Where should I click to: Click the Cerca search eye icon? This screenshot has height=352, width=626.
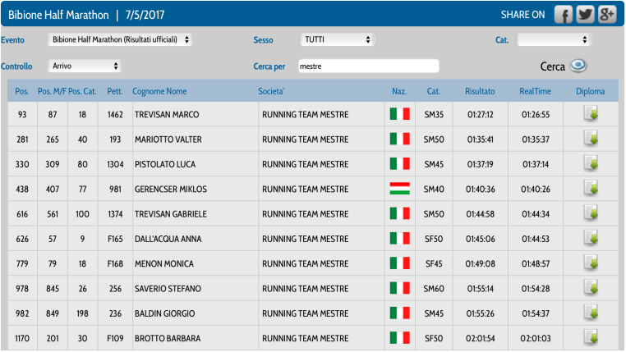[578, 66]
